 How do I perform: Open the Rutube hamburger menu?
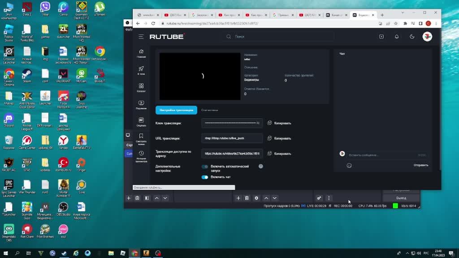click(x=141, y=37)
